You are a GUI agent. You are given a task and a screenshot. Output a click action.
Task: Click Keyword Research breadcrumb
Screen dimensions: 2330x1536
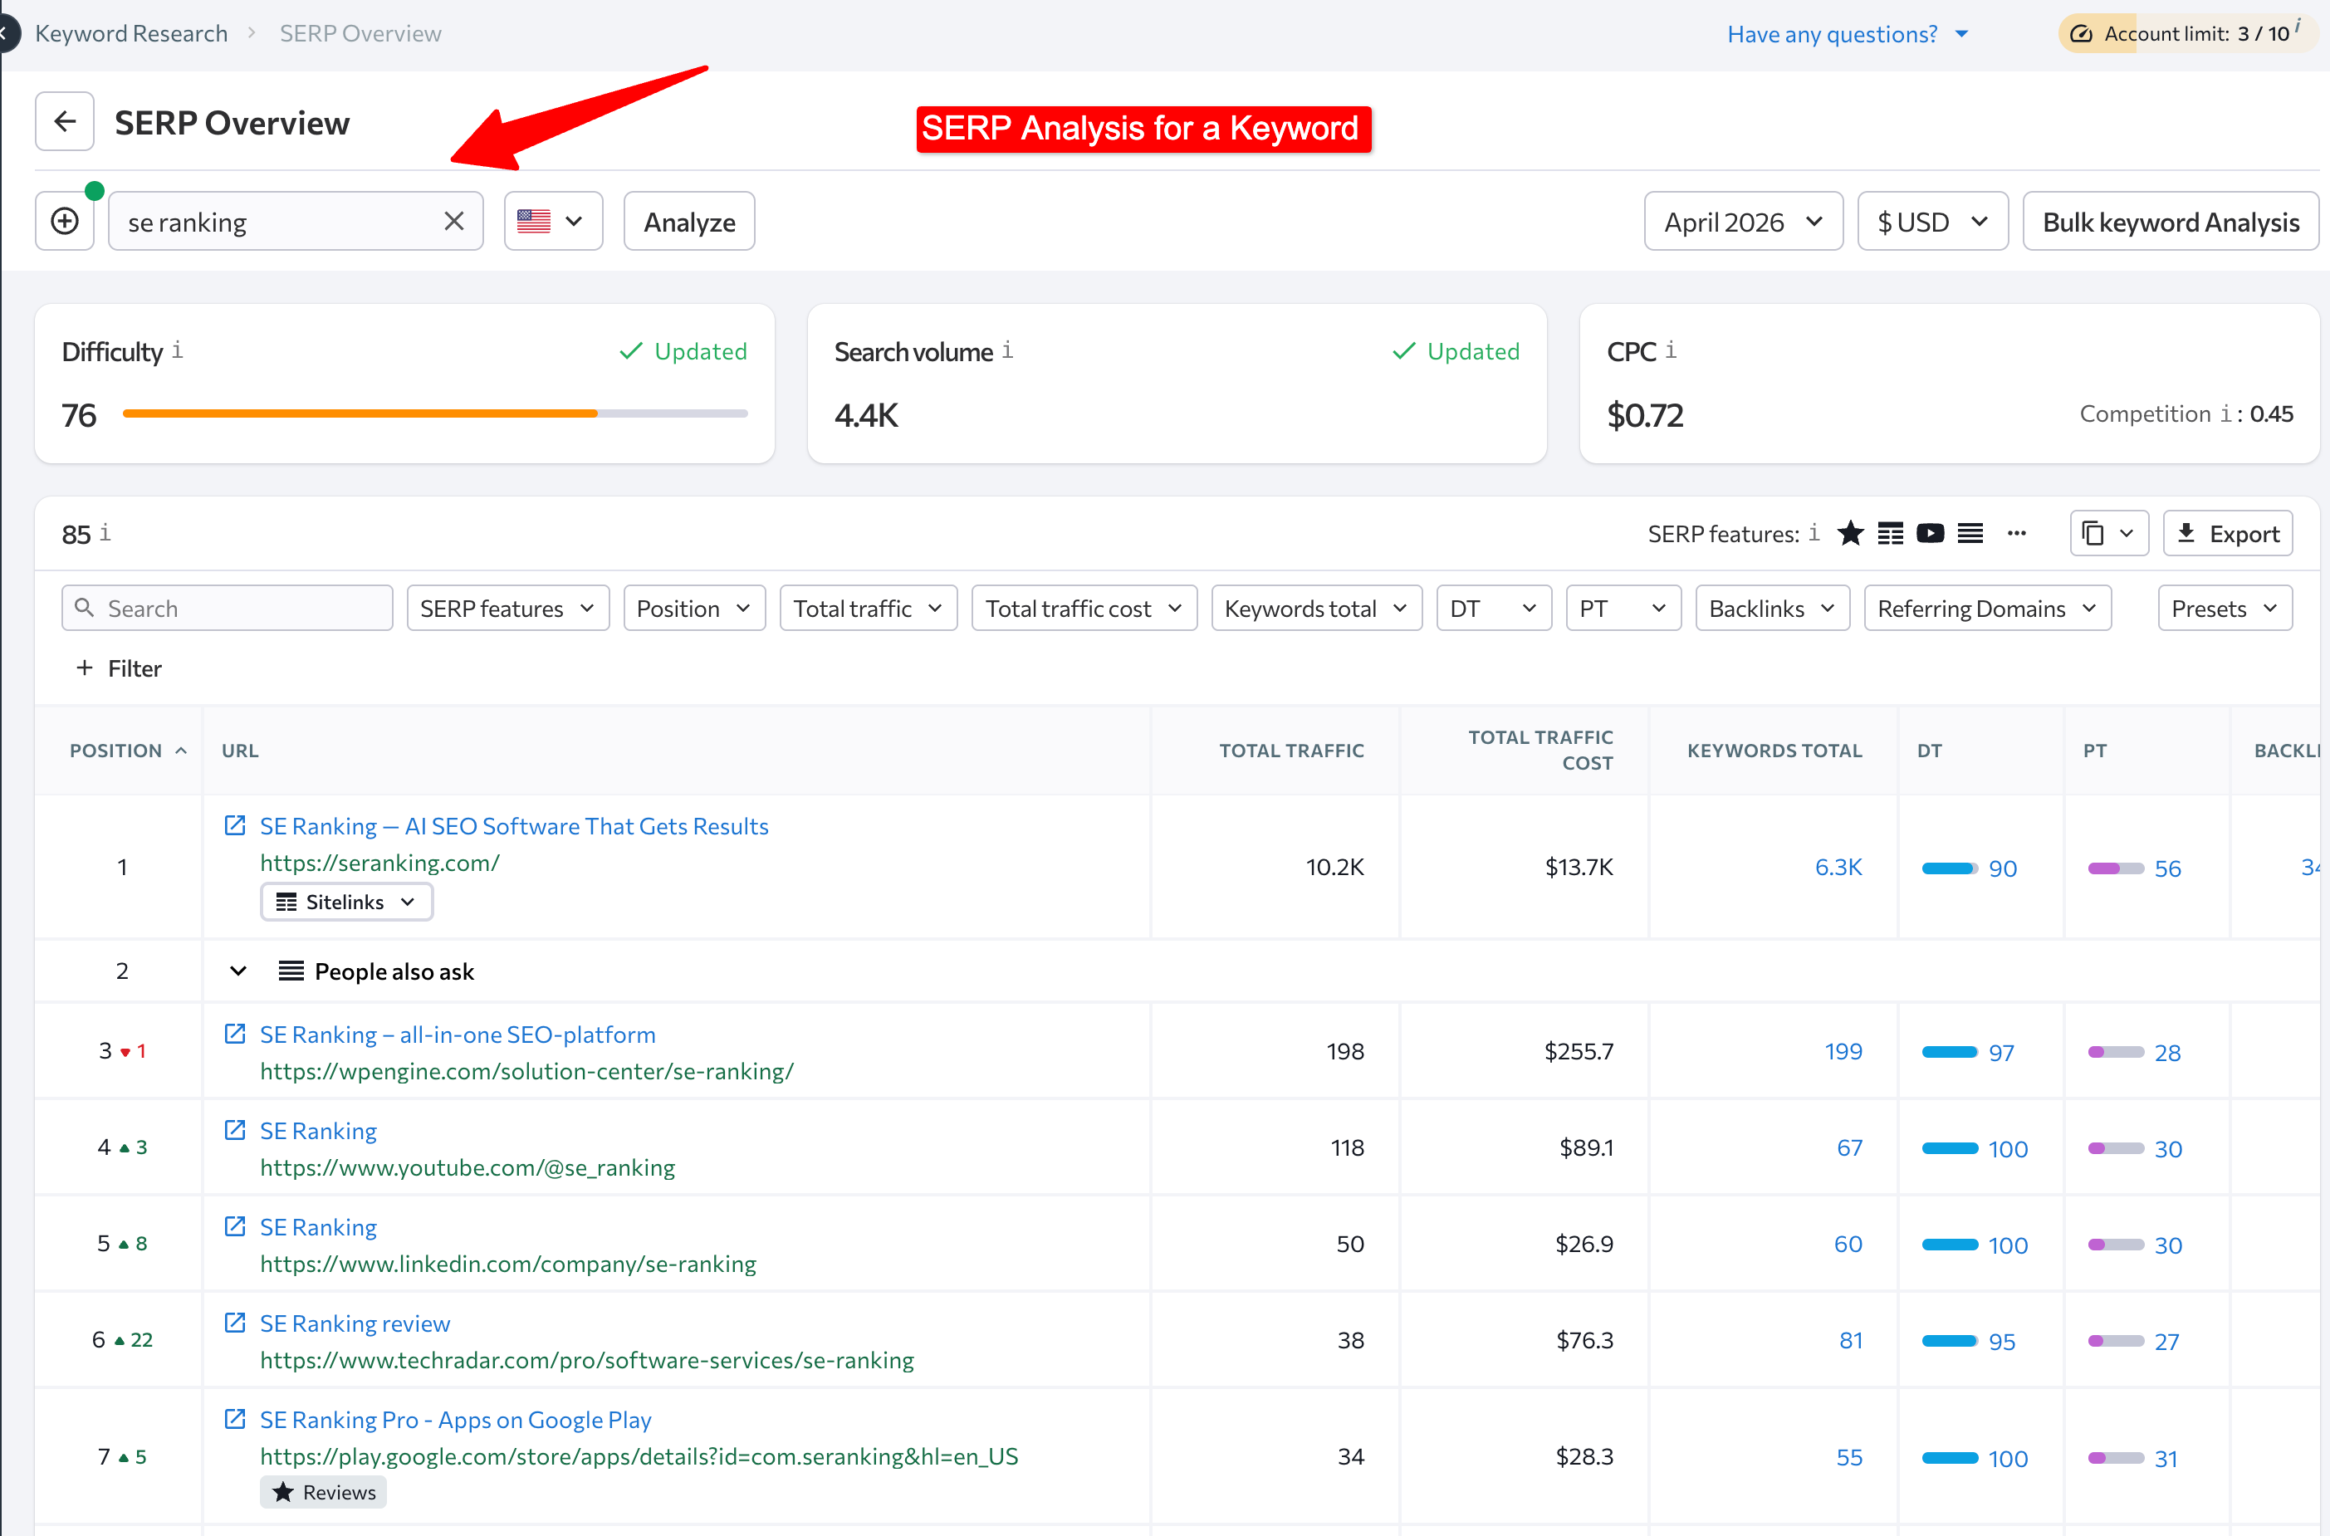point(131,33)
